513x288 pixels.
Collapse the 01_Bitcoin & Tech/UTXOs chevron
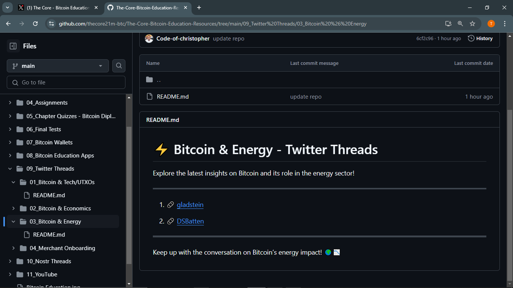pyautogui.click(x=13, y=182)
